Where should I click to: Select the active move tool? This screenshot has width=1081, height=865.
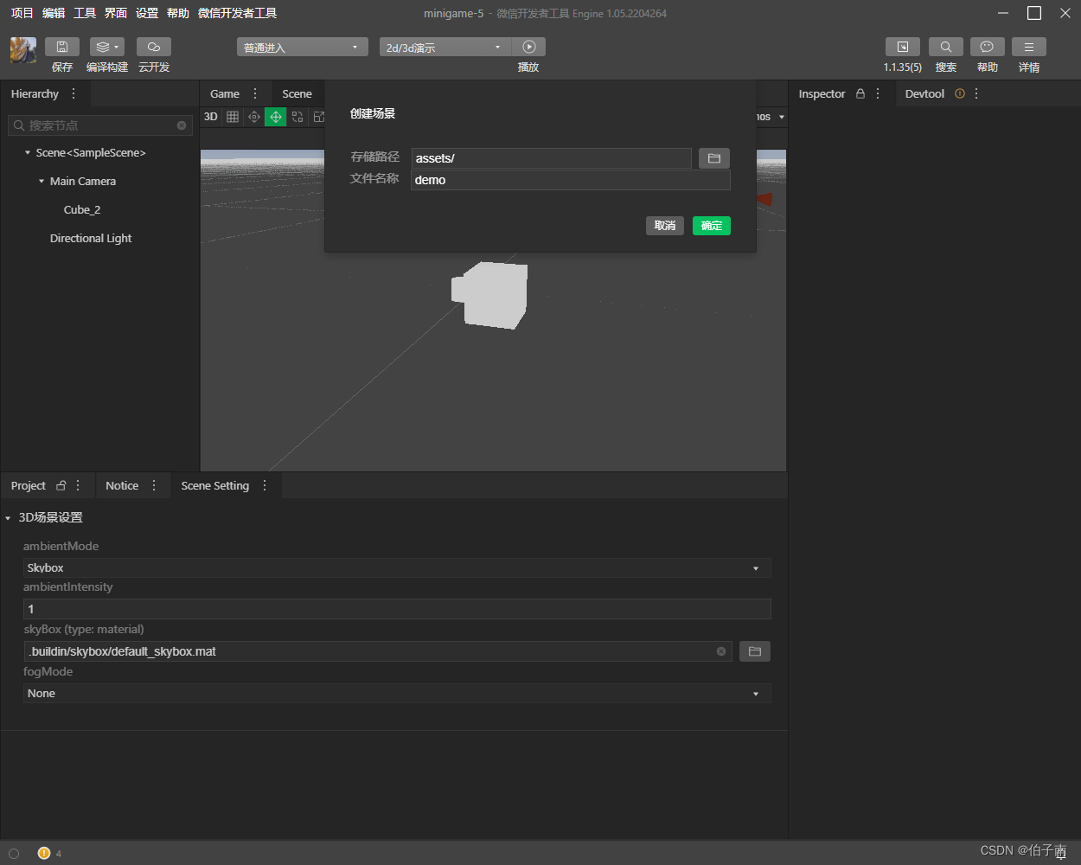(276, 117)
